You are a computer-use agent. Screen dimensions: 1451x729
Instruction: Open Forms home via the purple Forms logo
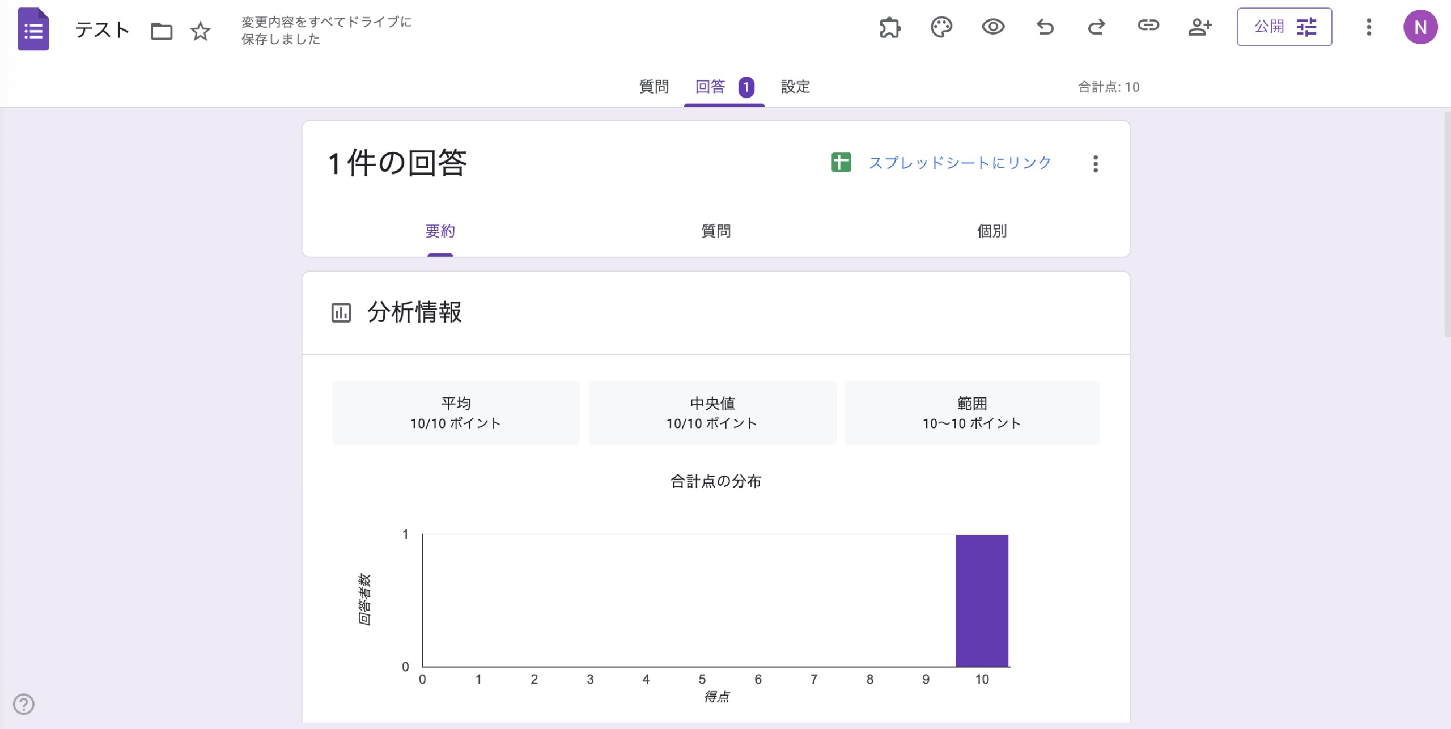coord(33,29)
